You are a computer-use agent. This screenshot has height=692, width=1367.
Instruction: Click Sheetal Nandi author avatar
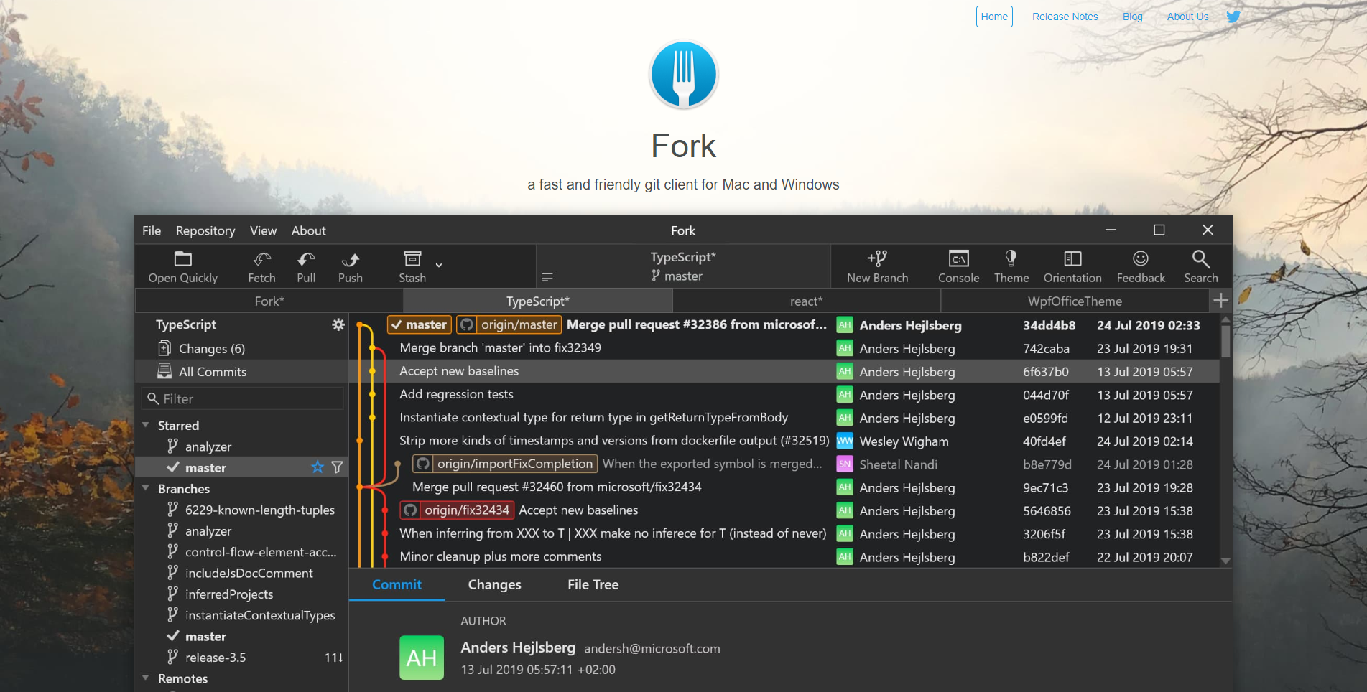(845, 464)
